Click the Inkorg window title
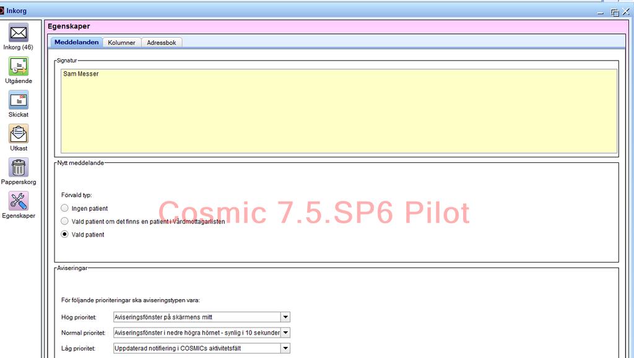The width and height of the screenshot is (634, 358). pos(16,11)
